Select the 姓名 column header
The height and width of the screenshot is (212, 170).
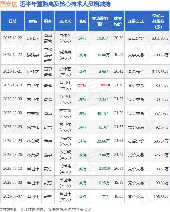pyautogui.click(x=33, y=21)
